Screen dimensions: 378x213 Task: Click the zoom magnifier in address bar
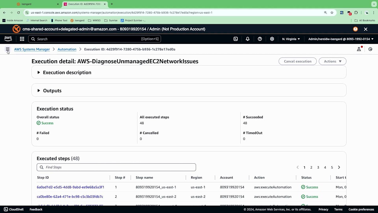point(325,13)
